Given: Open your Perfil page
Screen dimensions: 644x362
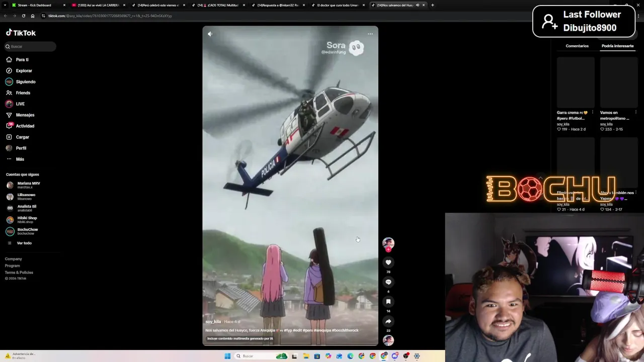Looking at the screenshot, I should [21, 148].
